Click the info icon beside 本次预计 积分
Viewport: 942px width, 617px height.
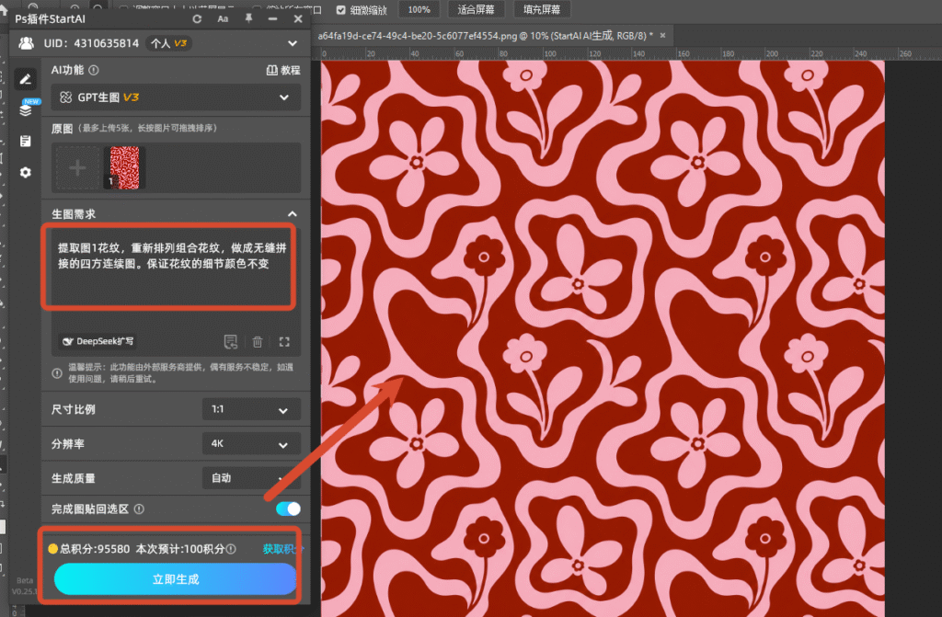click(x=231, y=549)
